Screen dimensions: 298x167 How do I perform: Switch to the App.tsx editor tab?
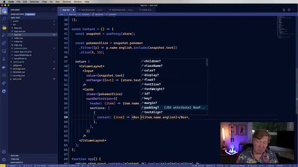coord(66,10)
